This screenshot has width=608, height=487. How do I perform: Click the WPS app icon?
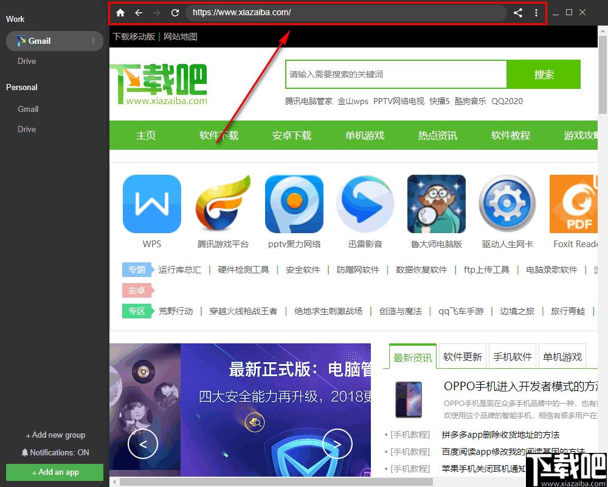(x=152, y=204)
